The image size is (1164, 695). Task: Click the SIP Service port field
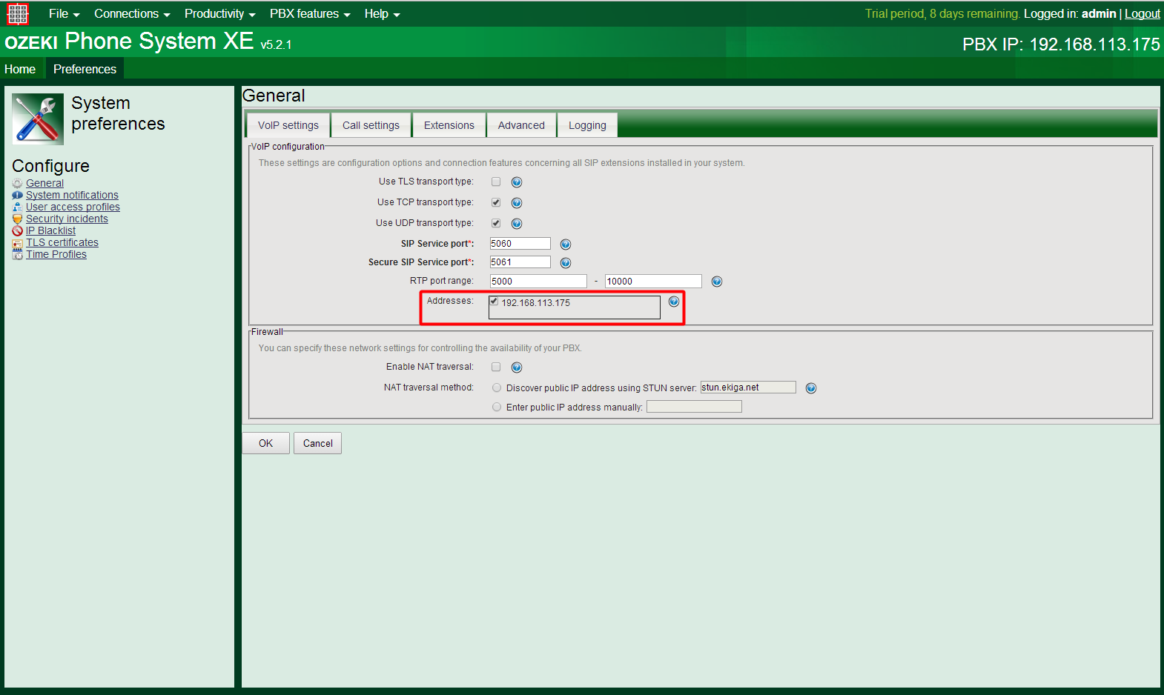pos(520,244)
